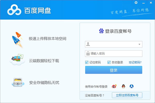Log in with Sina Weibo icon
Image resolution: width=155 pixels, height=103 pixels.
point(114,86)
